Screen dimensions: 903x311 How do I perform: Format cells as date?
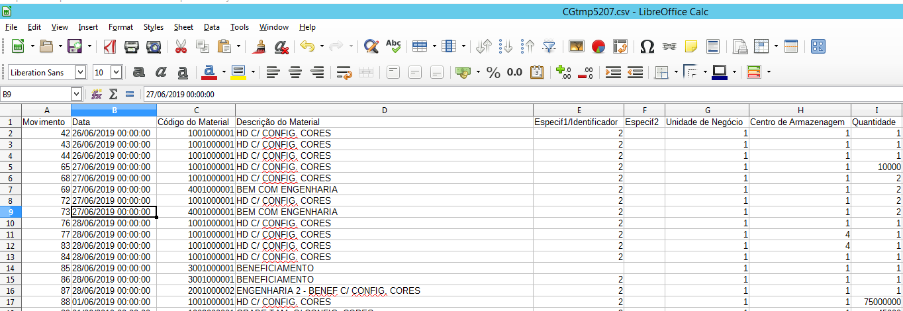pyautogui.click(x=537, y=72)
